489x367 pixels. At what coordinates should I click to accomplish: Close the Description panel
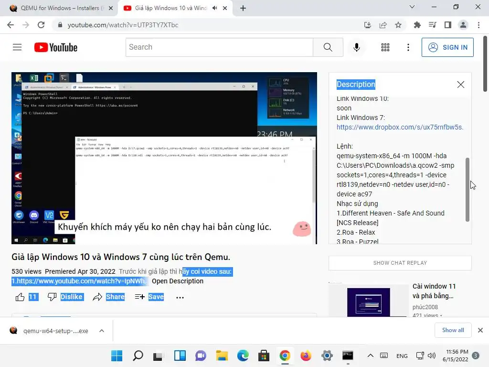pyautogui.click(x=460, y=85)
